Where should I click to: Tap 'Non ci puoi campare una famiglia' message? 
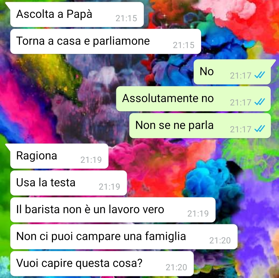click(x=124, y=237)
